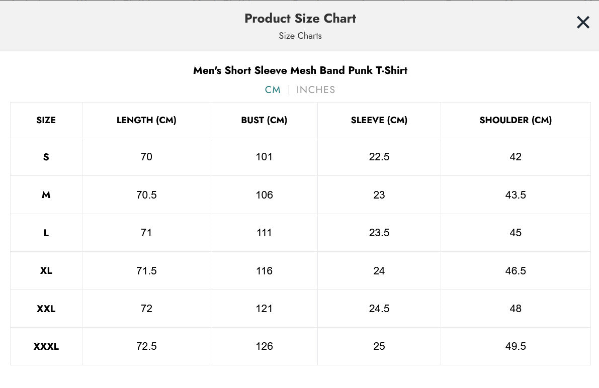Click the SLEEVE (CM) column header
The width and height of the screenshot is (599, 388).
[379, 120]
